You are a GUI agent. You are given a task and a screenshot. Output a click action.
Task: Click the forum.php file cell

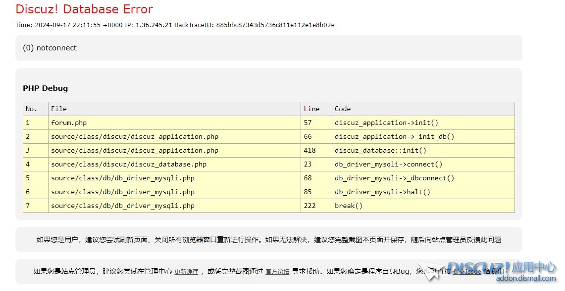coord(69,123)
